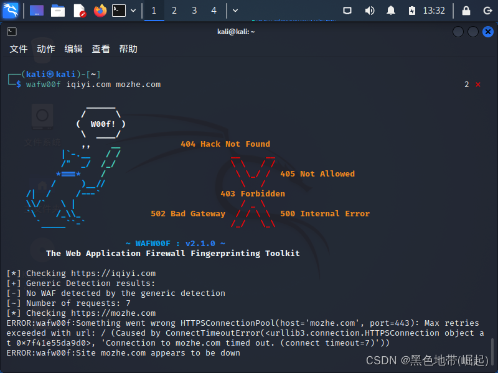Open the notifications bell icon
Screen dimensions: 498x373
[x=391, y=11]
